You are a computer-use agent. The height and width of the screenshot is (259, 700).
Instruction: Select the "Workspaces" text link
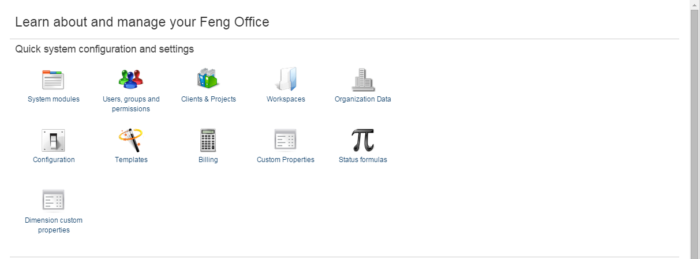(x=286, y=99)
